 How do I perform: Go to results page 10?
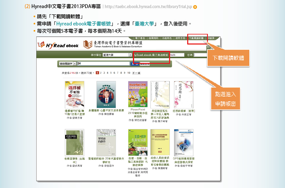(129, 73)
